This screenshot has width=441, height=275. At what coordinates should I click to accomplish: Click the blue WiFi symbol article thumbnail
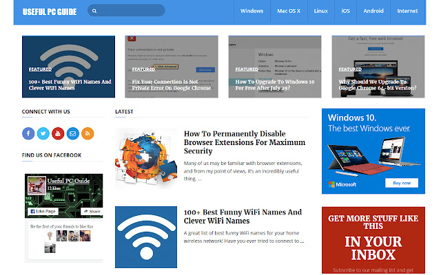click(x=146, y=237)
